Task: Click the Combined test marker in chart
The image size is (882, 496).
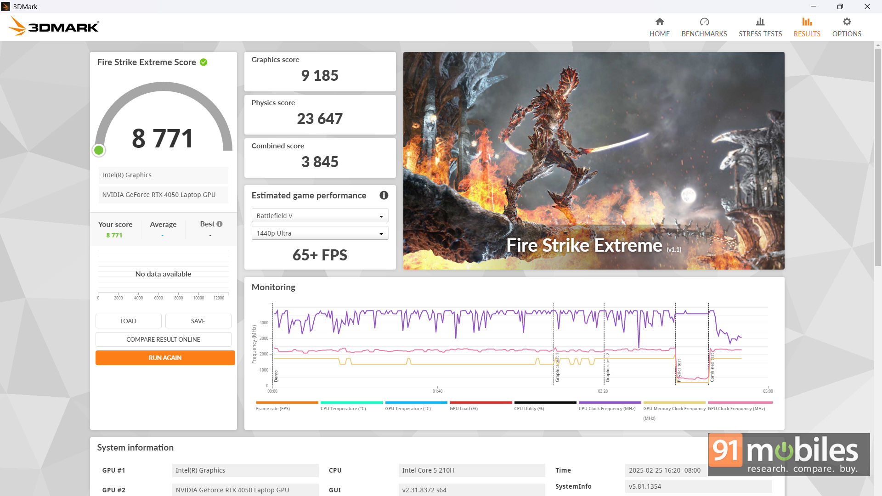Action: 712,368
